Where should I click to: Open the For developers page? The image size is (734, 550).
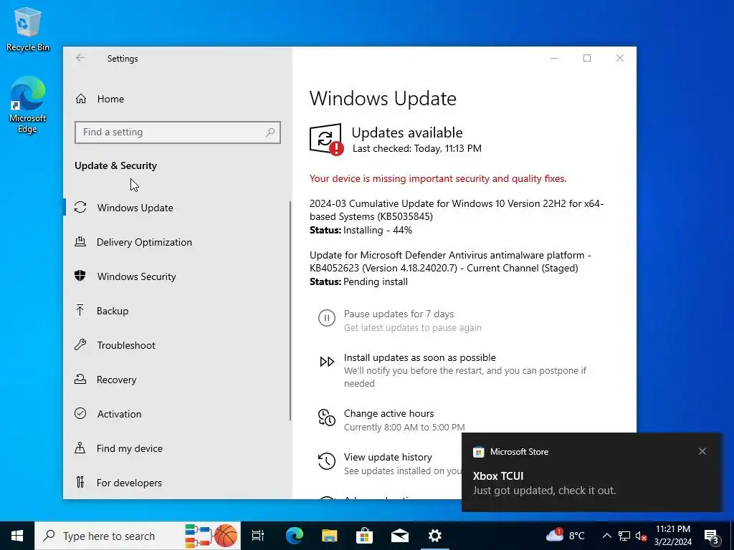pyautogui.click(x=177, y=482)
